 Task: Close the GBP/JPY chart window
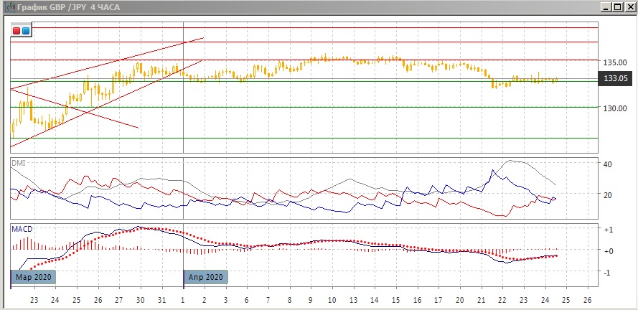(629, 7)
